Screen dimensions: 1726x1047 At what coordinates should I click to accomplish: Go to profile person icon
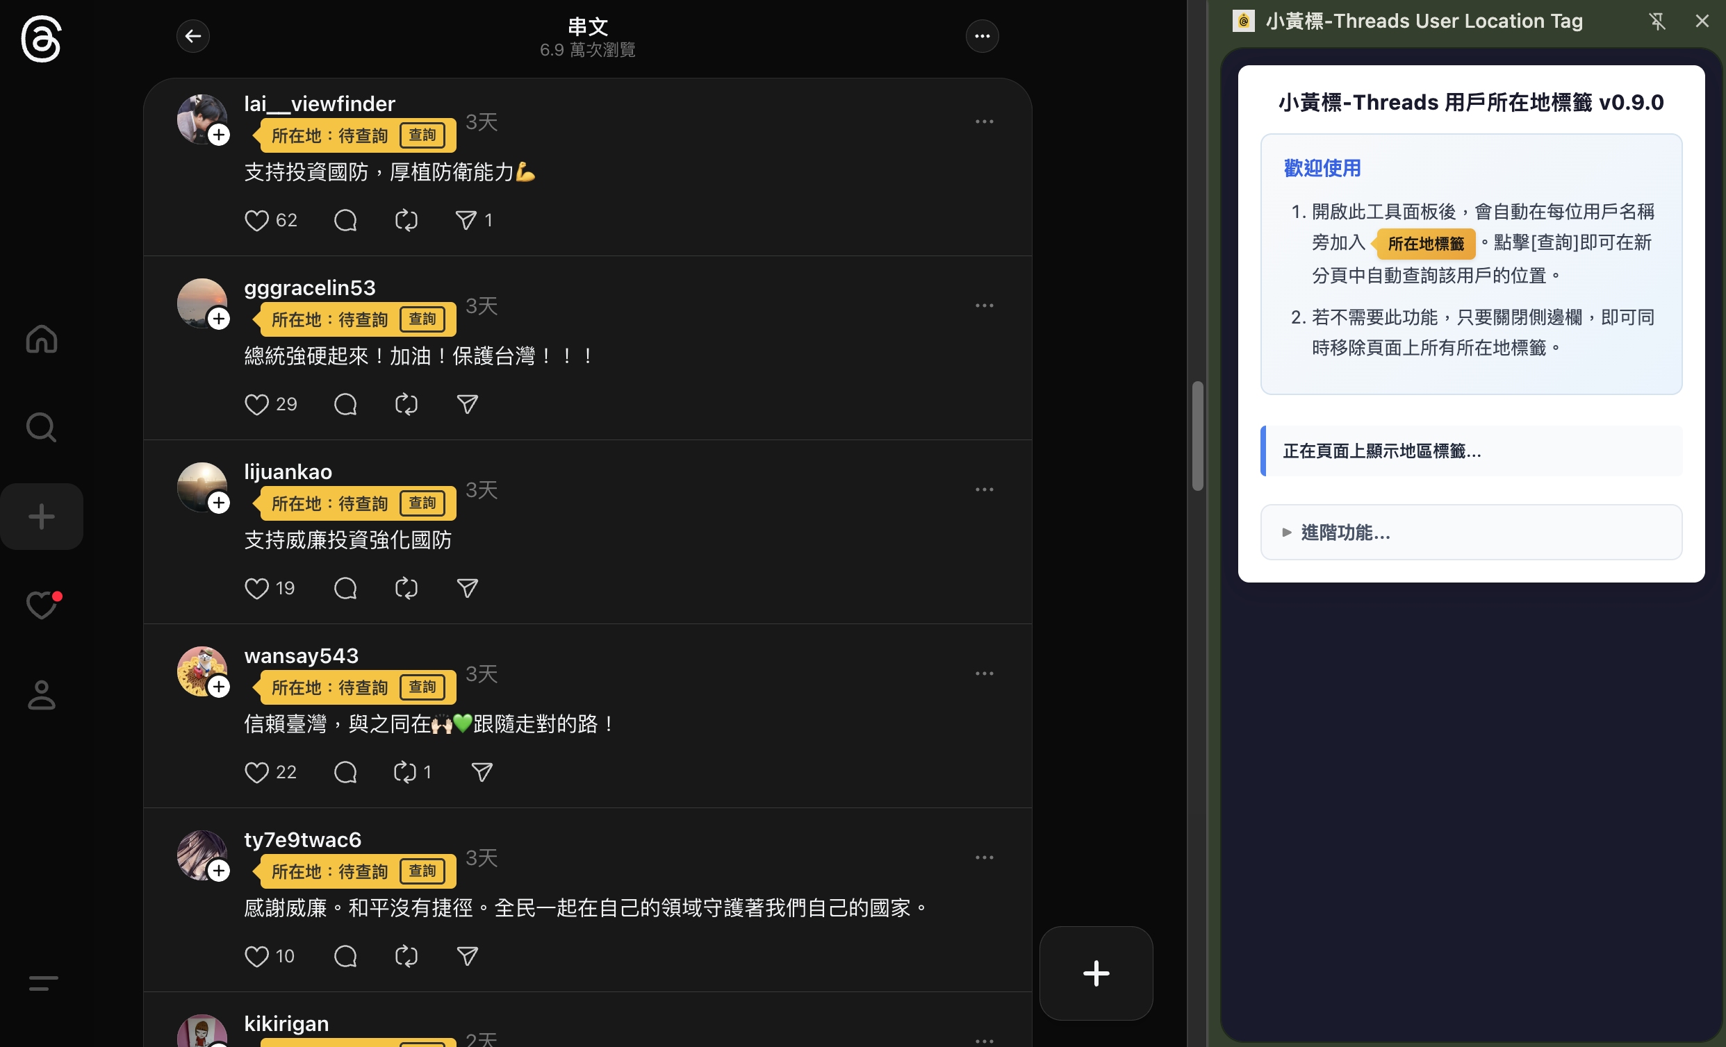[41, 695]
